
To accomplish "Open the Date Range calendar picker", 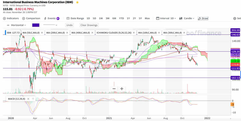I will pos(75,18).
